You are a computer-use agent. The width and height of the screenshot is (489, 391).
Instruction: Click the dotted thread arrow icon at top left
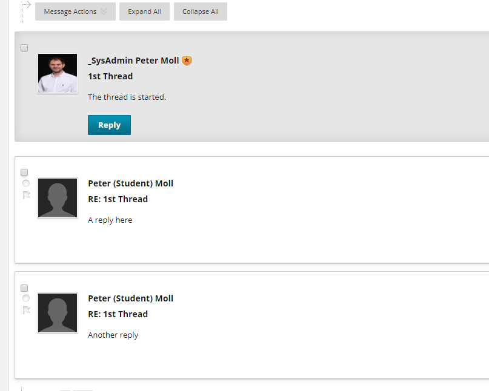tap(26, 12)
